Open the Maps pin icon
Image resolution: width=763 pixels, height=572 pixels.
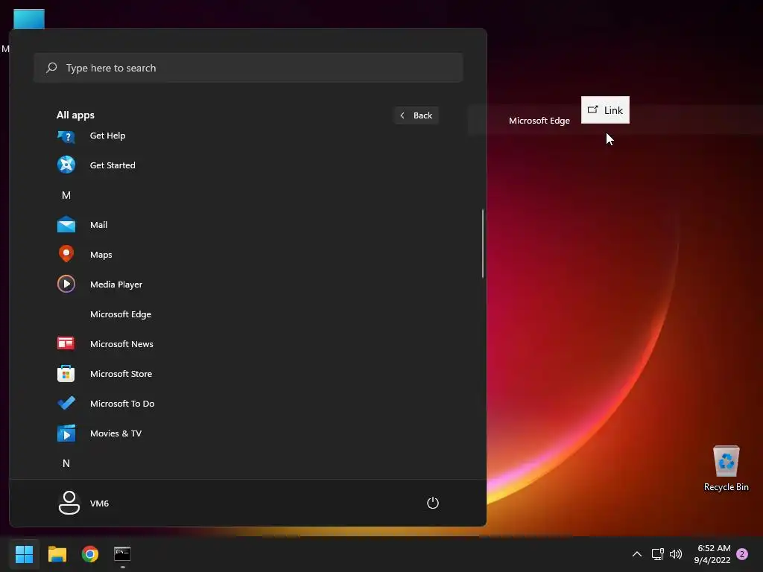point(66,254)
